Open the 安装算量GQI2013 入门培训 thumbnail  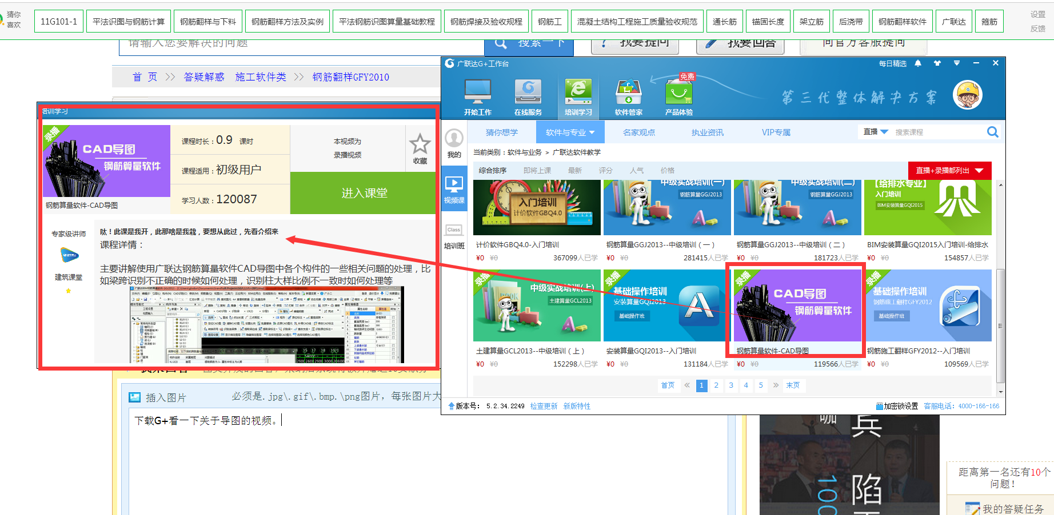[667, 305]
